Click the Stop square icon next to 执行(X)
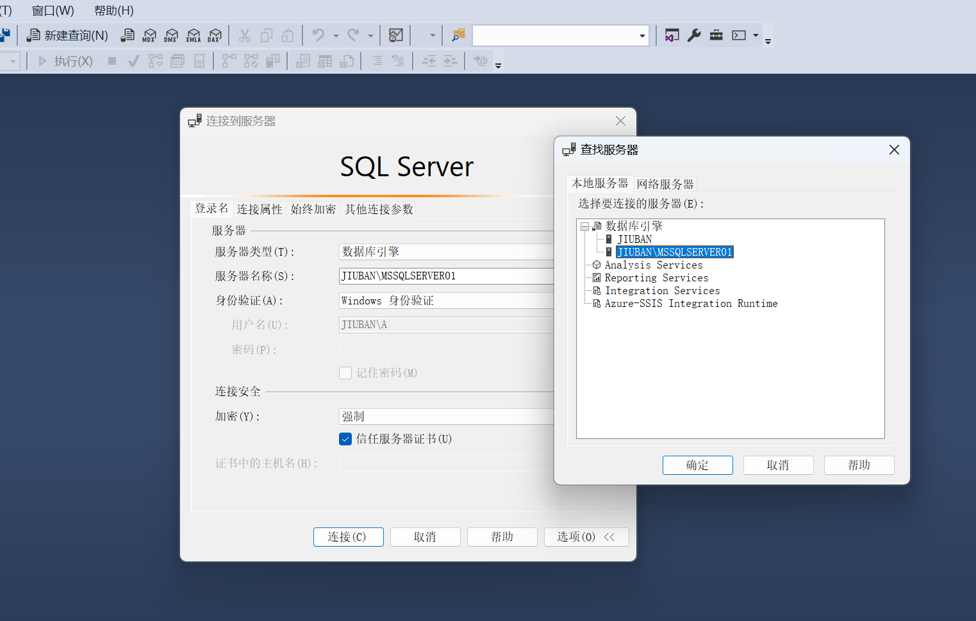 (x=112, y=61)
